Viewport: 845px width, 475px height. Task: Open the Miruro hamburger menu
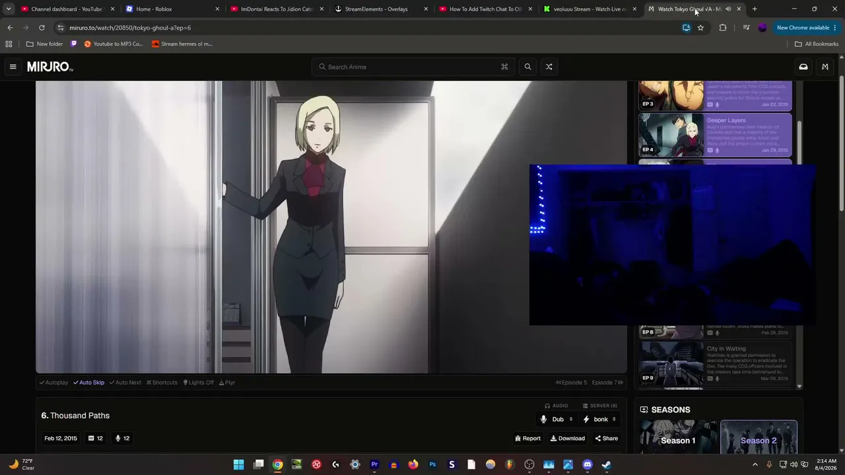tap(13, 67)
